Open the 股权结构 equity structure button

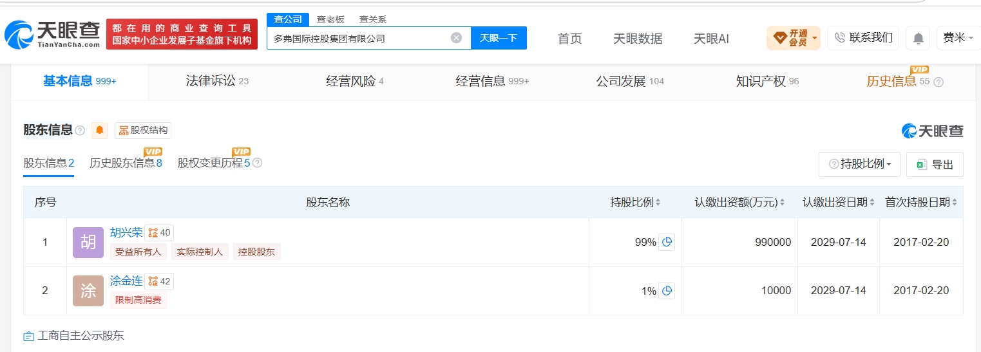coord(143,130)
